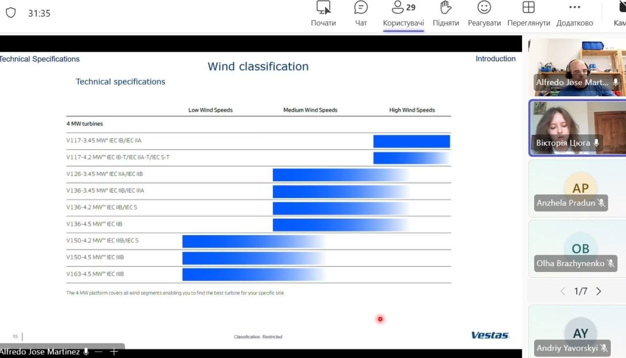Click the High Wind Speeds column header

(412, 110)
